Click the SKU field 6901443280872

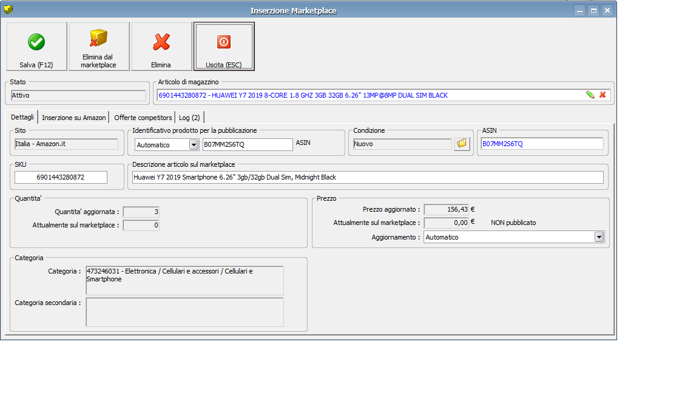point(61,177)
